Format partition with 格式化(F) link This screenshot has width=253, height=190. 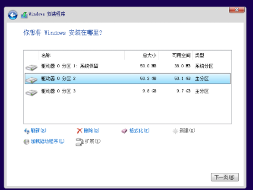(139, 130)
